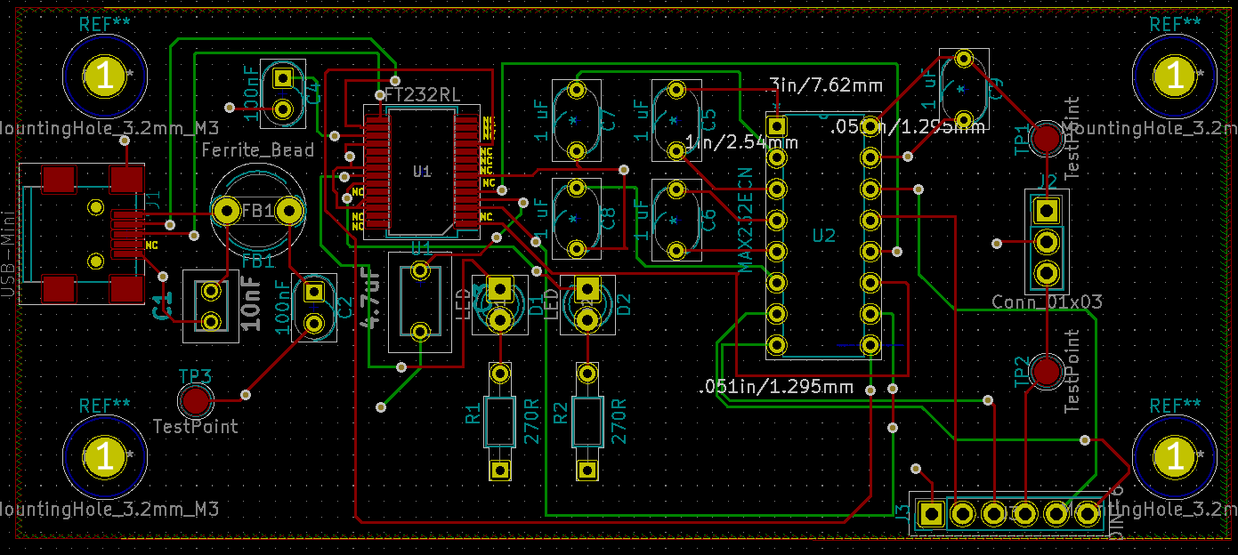Select the Ferrite_Bead label
This screenshot has height=555, width=1238.
(258, 149)
